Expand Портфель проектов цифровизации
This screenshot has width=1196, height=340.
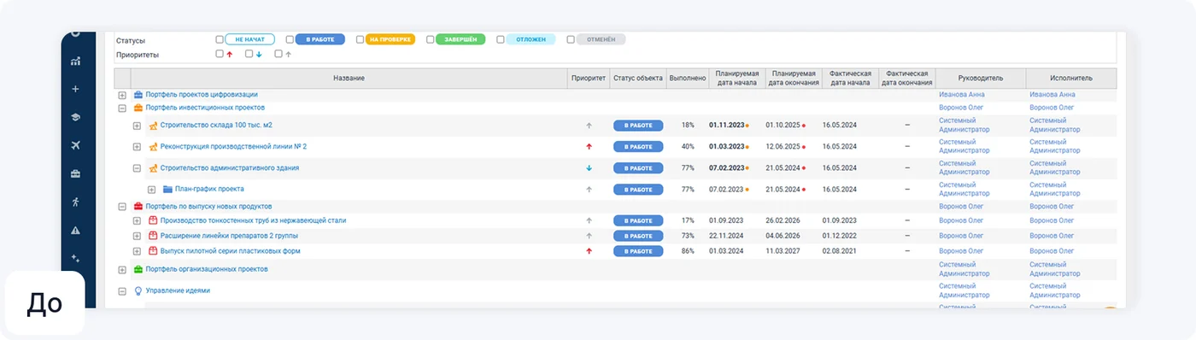(x=122, y=95)
